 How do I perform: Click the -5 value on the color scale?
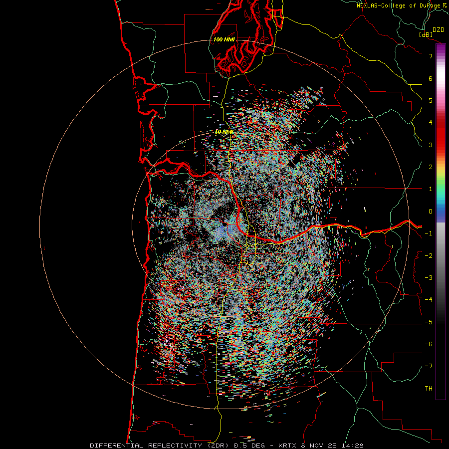click(429, 322)
